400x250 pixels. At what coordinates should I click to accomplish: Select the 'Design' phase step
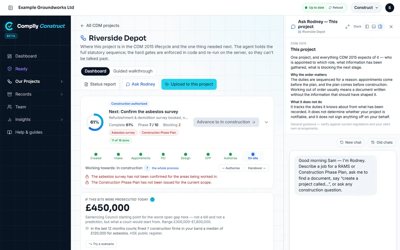[x=186, y=156]
